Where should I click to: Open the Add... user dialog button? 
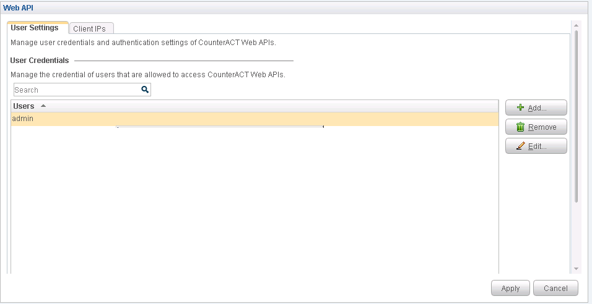tap(536, 108)
